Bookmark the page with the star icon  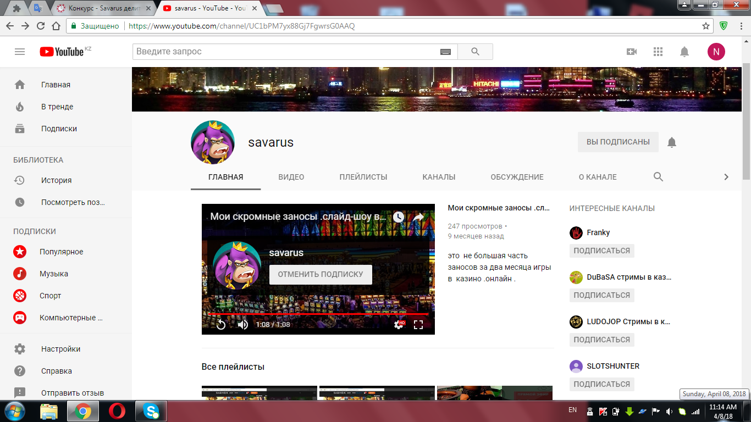tap(706, 26)
